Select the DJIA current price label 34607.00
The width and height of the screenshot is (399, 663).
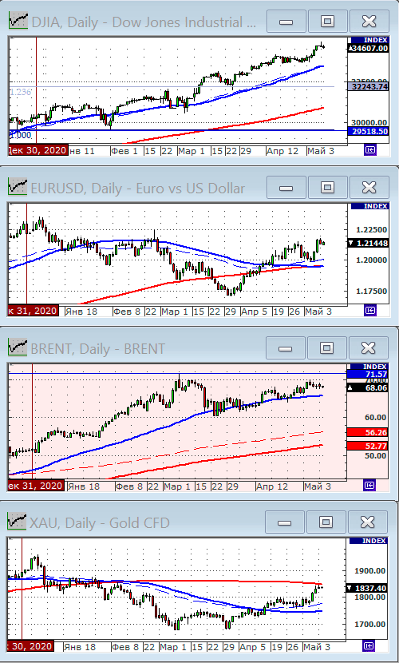(x=368, y=48)
